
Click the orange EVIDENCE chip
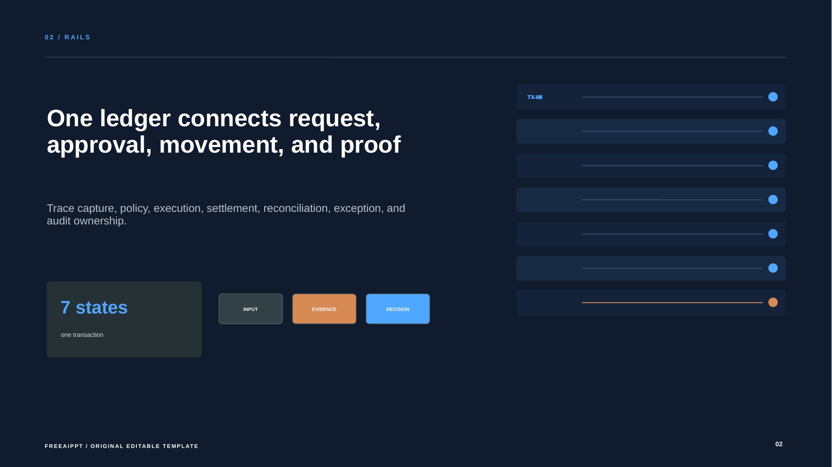[x=324, y=309]
